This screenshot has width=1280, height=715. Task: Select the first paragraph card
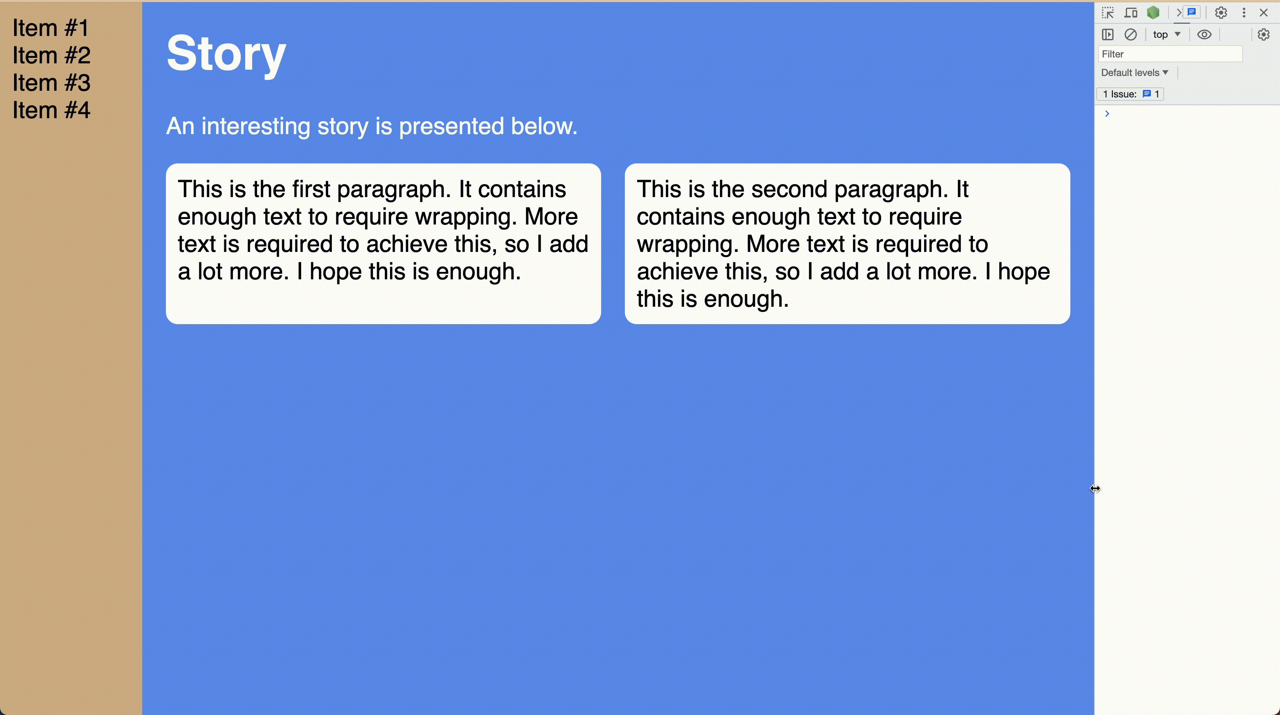click(x=383, y=243)
